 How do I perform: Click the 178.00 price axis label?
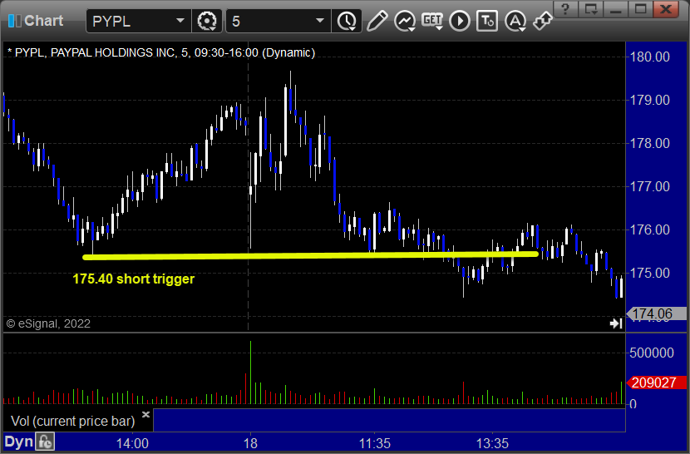point(650,143)
